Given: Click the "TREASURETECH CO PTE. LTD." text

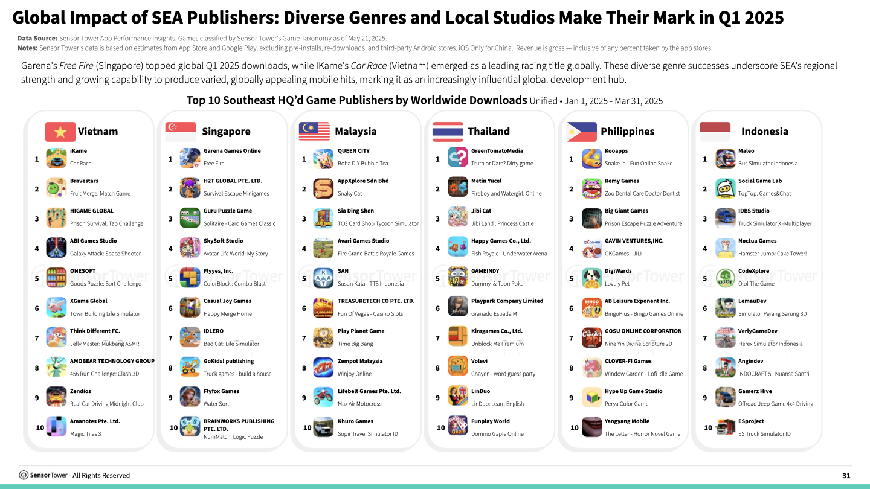Looking at the screenshot, I should (376, 301).
